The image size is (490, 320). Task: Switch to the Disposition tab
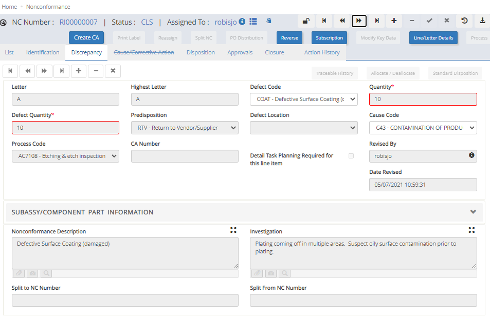coord(201,52)
